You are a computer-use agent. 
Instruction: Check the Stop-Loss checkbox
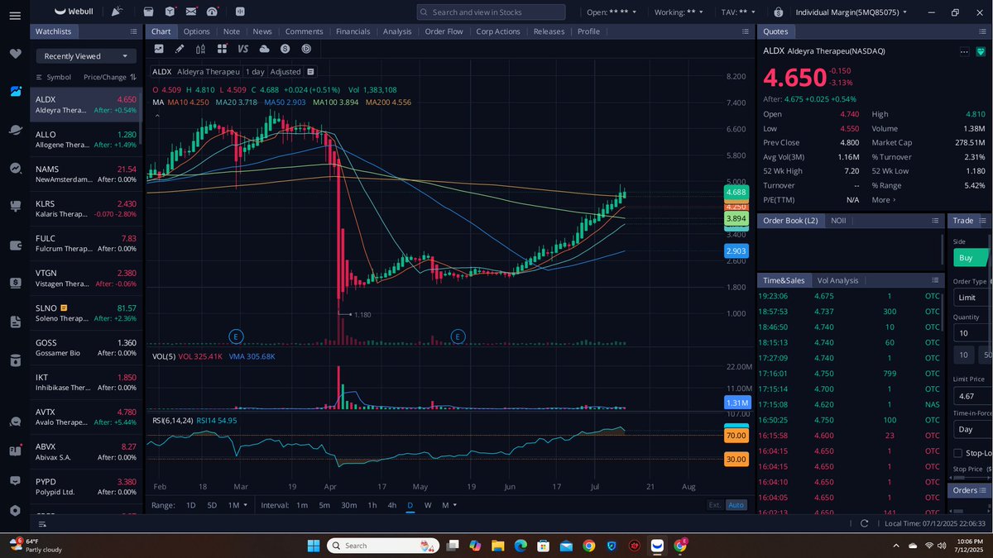click(958, 453)
